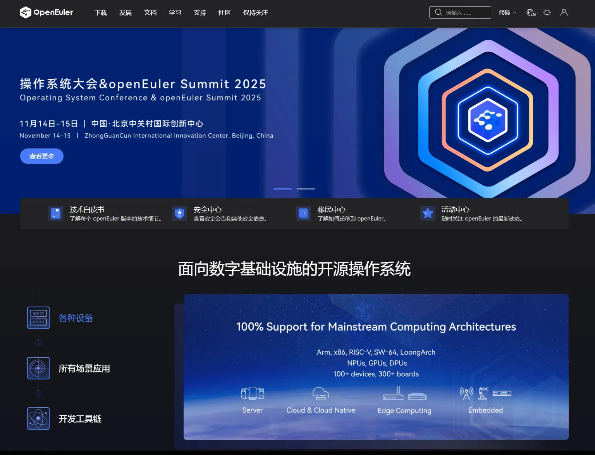Click the Edge Computing icon

click(x=404, y=393)
